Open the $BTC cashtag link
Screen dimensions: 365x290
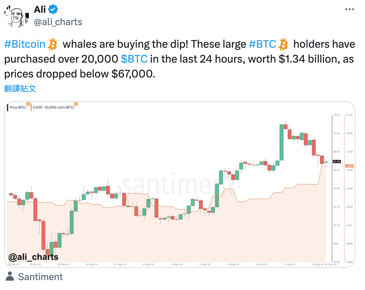(x=134, y=59)
